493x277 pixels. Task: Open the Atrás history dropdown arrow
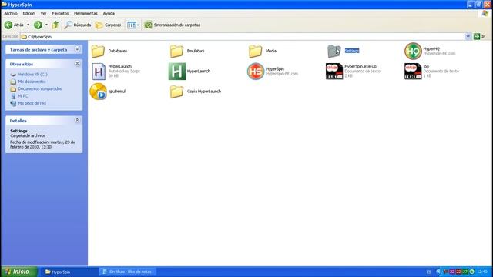(x=28, y=25)
